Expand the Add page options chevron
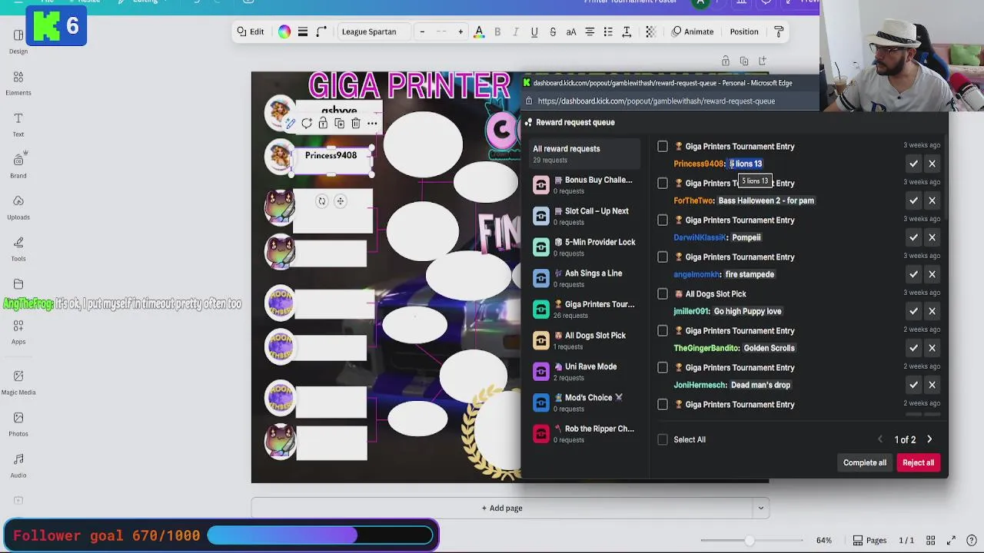The height and width of the screenshot is (553, 984). pyautogui.click(x=760, y=508)
